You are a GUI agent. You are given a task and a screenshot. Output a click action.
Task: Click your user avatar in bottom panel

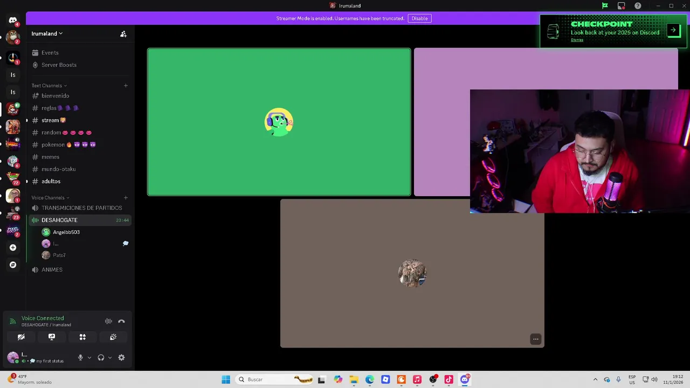pos(12,357)
